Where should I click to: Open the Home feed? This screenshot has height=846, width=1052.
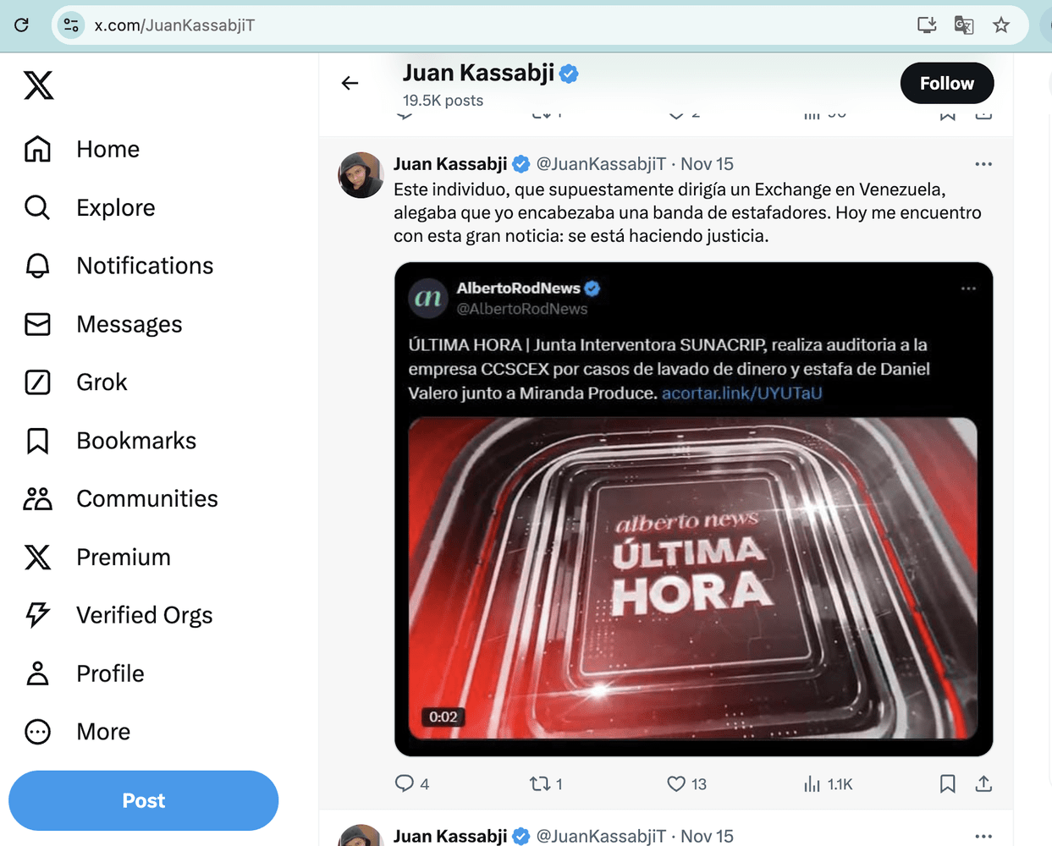pyautogui.click(x=107, y=149)
